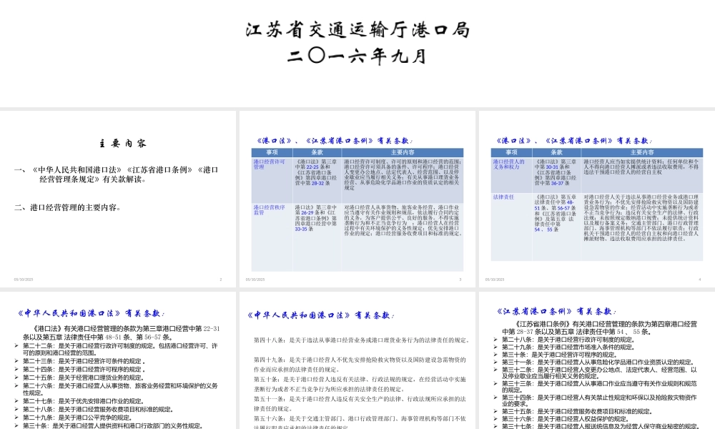Click the 05/30/2025 date on the 主要内容 slide
Viewport: 715px width, 429px height.
[24, 280]
